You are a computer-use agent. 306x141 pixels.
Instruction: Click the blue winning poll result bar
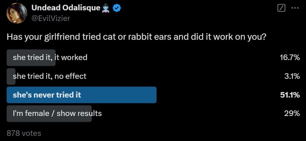82,95
